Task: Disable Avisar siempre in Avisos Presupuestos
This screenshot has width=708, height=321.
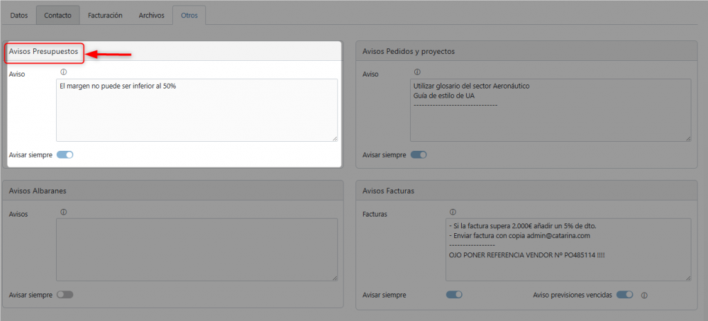Action: (65, 155)
